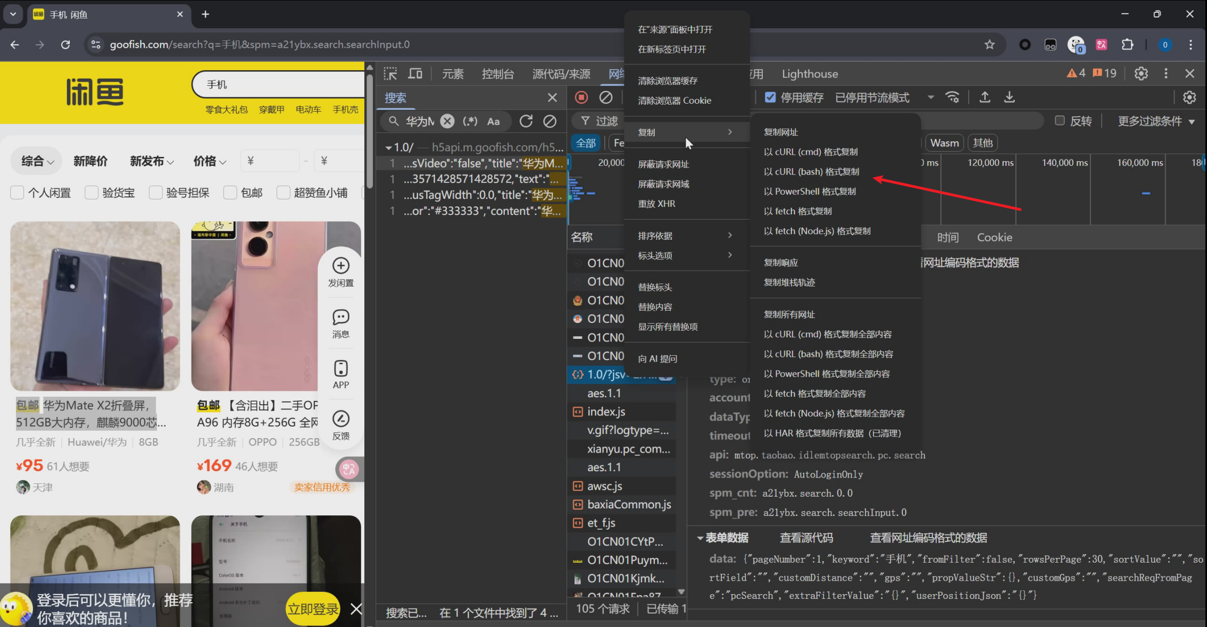The width and height of the screenshot is (1207, 627).
Task: Click the refresh search results icon
Action: [x=526, y=121]
